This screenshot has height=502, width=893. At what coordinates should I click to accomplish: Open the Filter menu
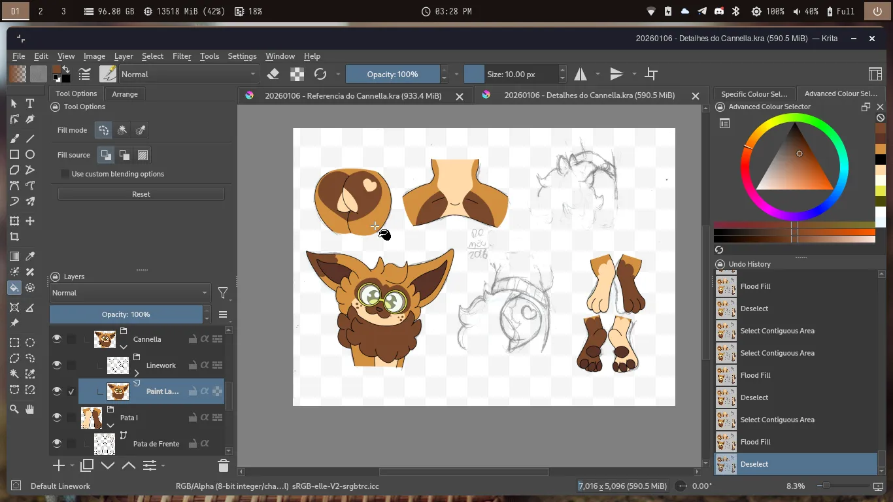(181, 56)
